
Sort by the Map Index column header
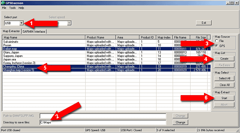[164, 37]
